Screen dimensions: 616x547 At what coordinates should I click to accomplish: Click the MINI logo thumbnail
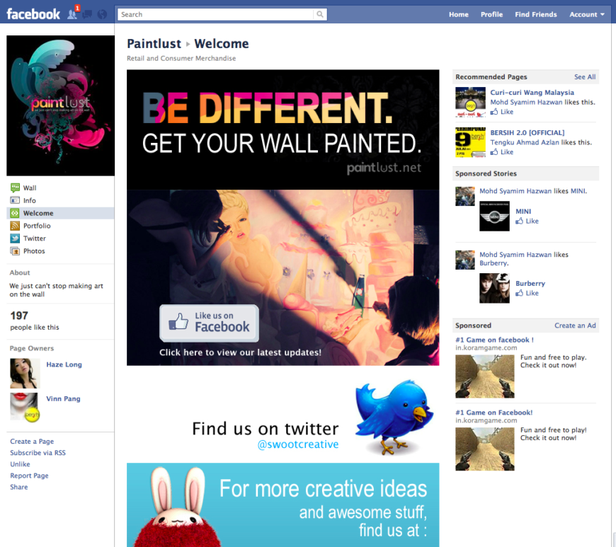(x=494, y=216)
